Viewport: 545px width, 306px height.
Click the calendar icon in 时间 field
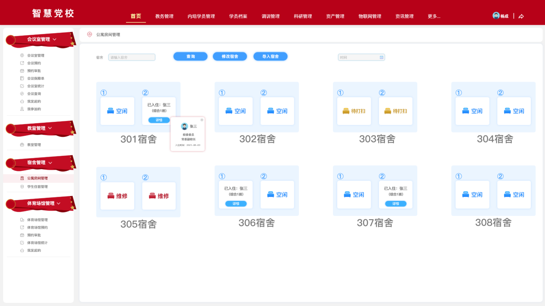(381, 57)
